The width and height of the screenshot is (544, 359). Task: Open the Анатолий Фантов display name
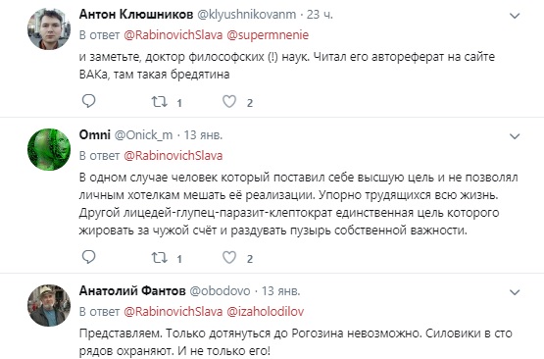pos(132,290)
